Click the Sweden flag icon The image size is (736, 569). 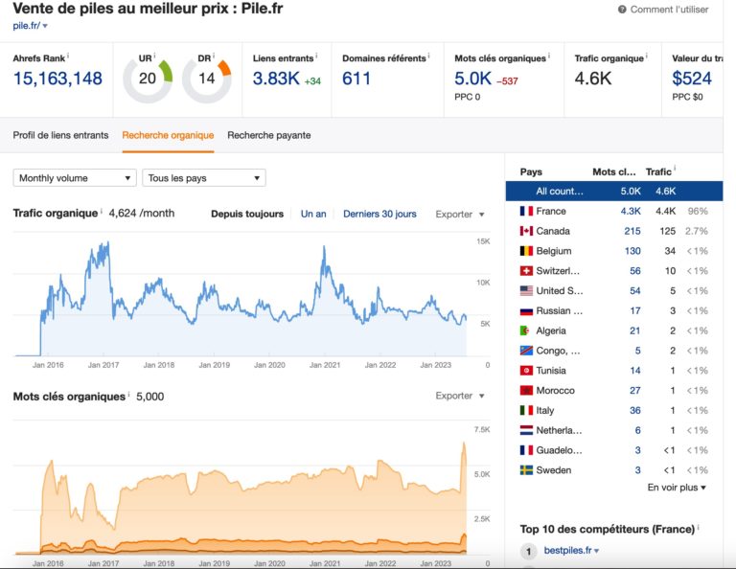[x=526, y=470]
